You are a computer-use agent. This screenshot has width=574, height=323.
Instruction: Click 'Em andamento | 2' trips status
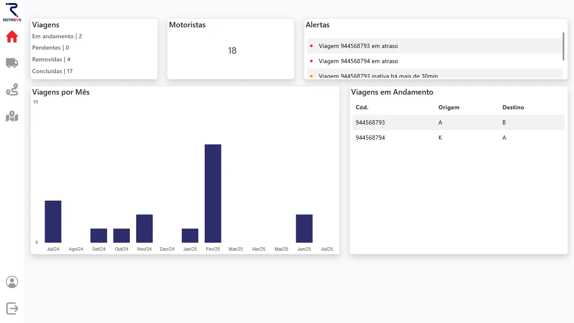(x=57, y=36)
